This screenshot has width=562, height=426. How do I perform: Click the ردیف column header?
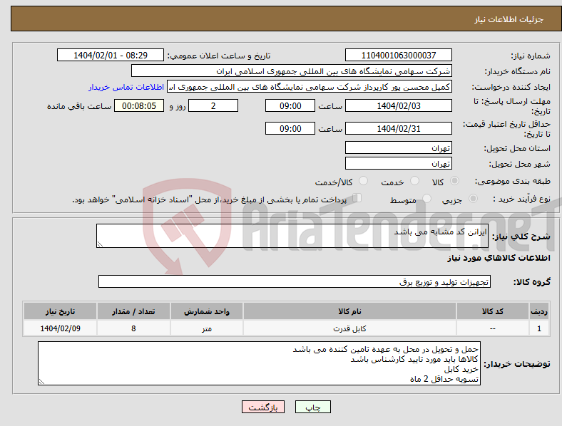point(539,311)
